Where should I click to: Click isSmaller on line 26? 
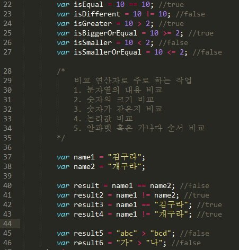tap(93, 43)
